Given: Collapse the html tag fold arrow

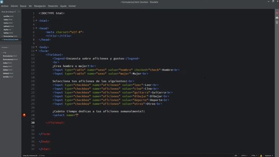Looking at the screenshot, I should 37,20.
